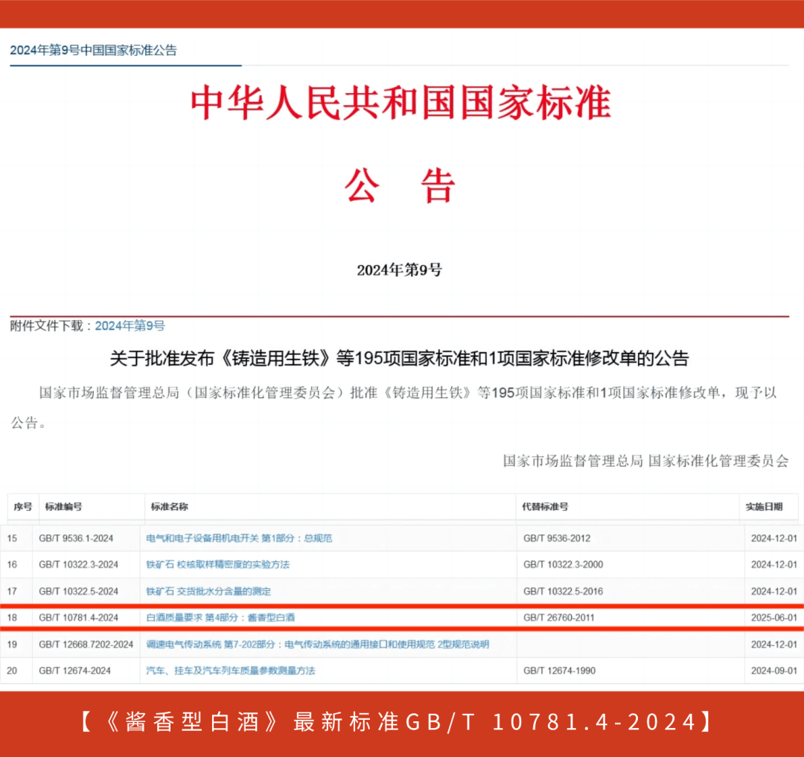
Task: Select cell GB/T 10322.5-2024
Action: 78,591
